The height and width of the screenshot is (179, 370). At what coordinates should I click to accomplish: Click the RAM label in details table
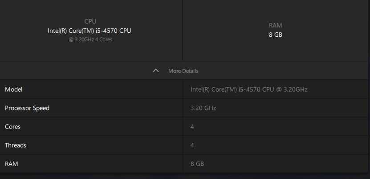click(12, 164)
